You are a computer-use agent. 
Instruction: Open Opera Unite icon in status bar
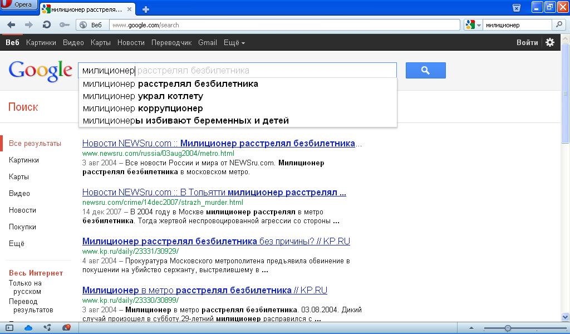pos(47,328)
